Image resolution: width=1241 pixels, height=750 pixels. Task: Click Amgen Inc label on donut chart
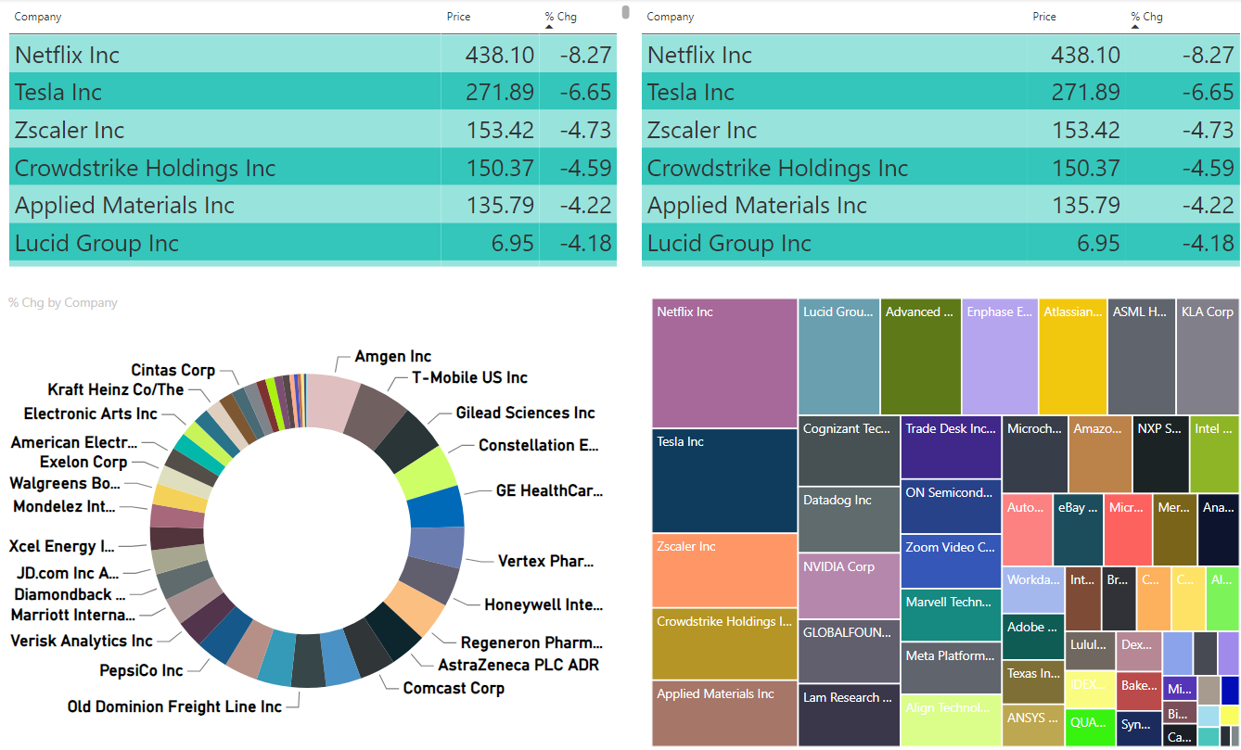pyautogui.click(x=393, y=356)
